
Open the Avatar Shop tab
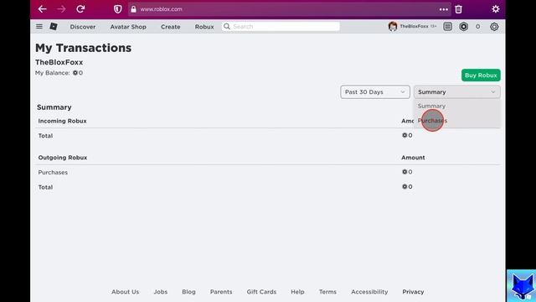coord(128,27)
